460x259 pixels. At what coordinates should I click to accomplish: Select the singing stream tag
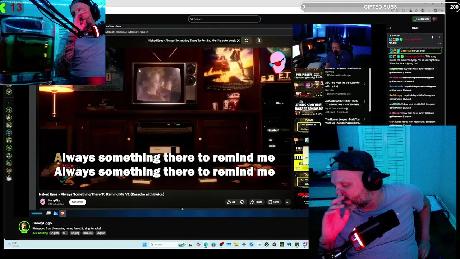click(x=75, y=233)
